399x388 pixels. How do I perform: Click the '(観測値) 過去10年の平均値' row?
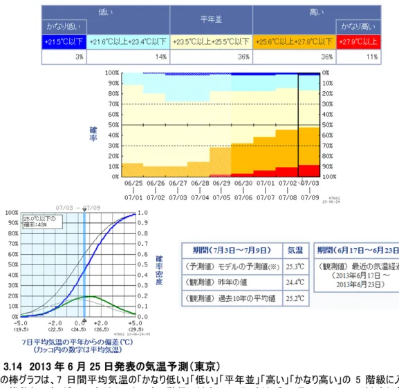(232, 298)
